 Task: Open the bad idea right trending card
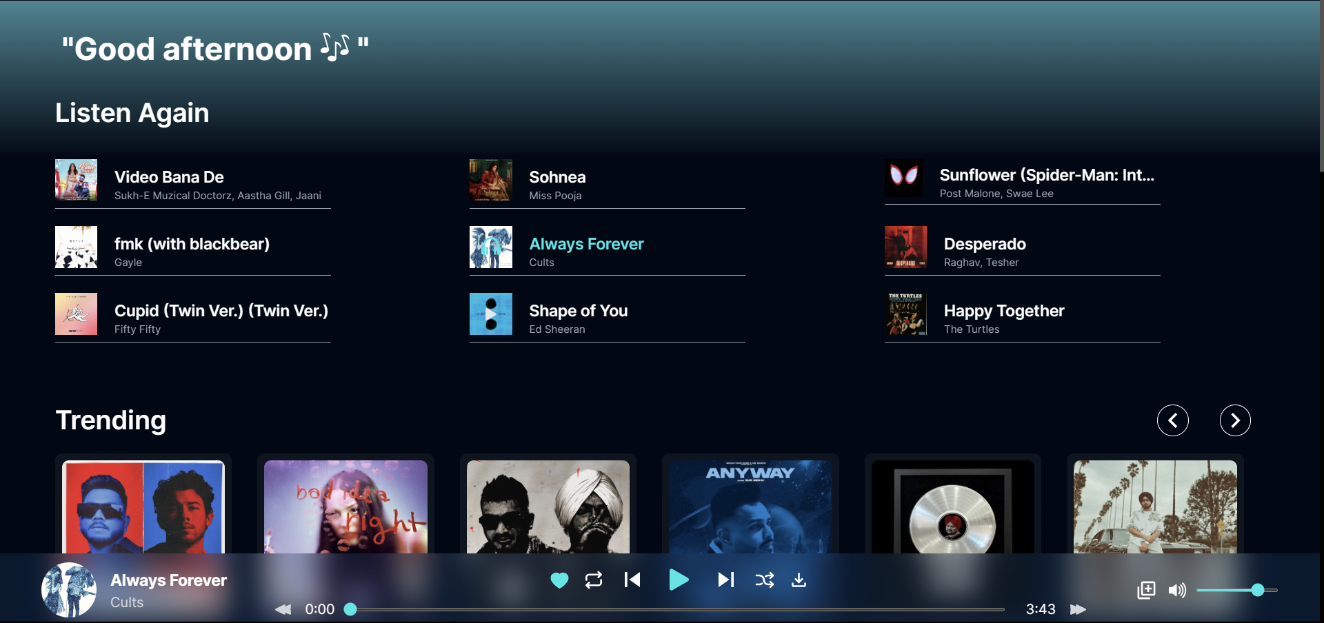345,507
